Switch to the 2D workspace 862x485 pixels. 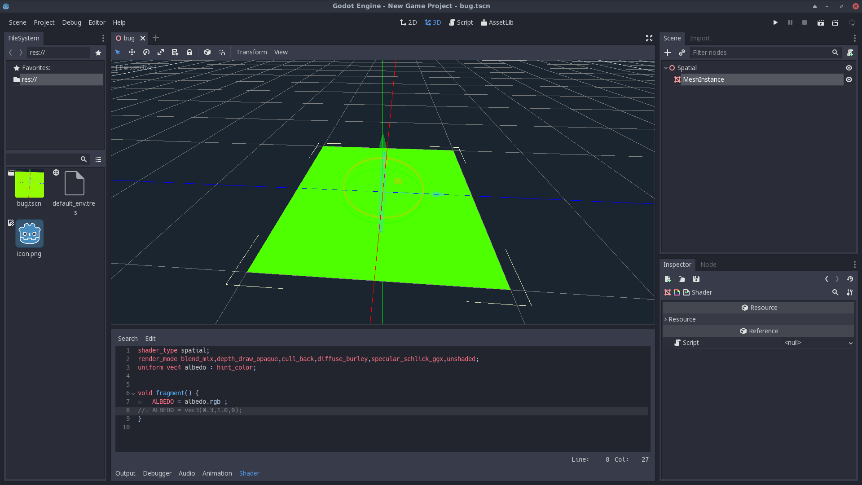point(408,22)
